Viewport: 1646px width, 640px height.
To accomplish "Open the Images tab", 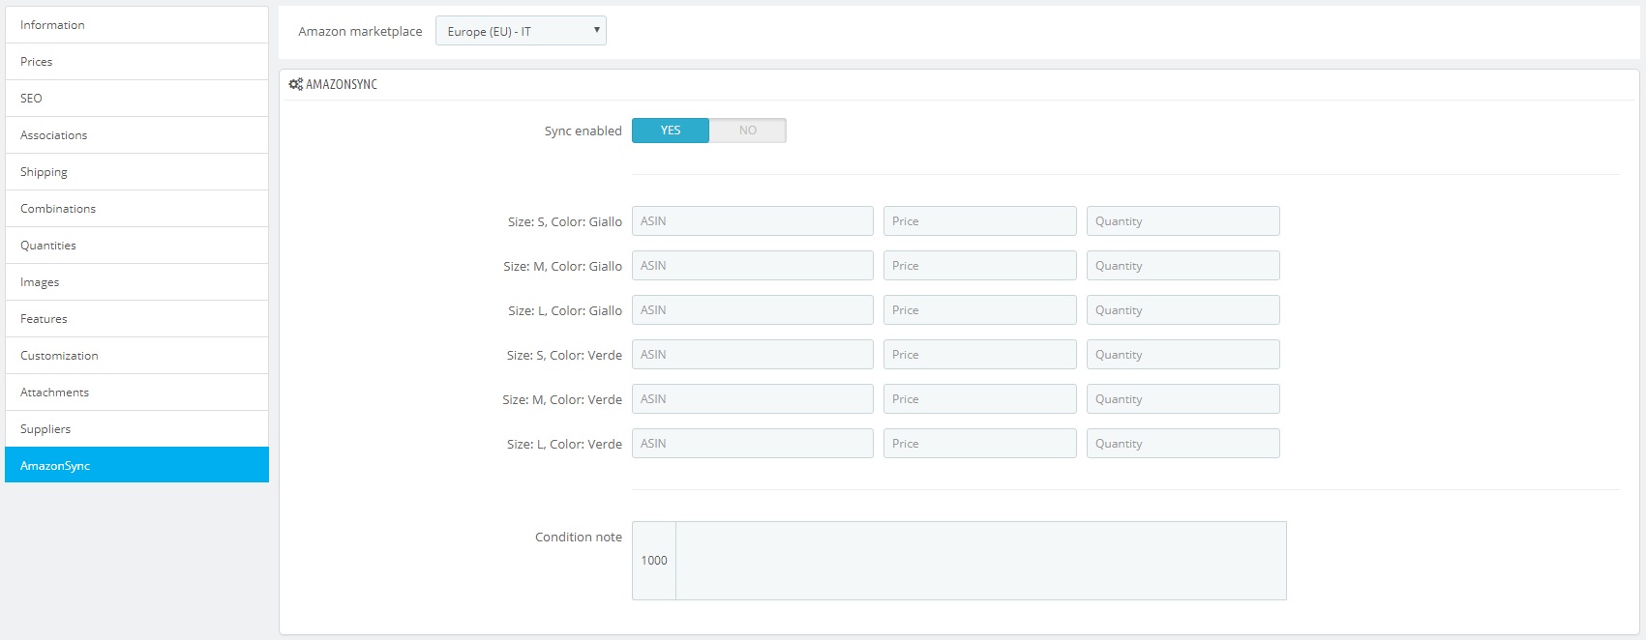I will [136, 282].
